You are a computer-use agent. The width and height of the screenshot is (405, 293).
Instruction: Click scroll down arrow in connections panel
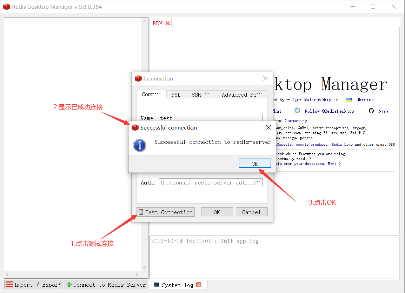pos(144,267)
